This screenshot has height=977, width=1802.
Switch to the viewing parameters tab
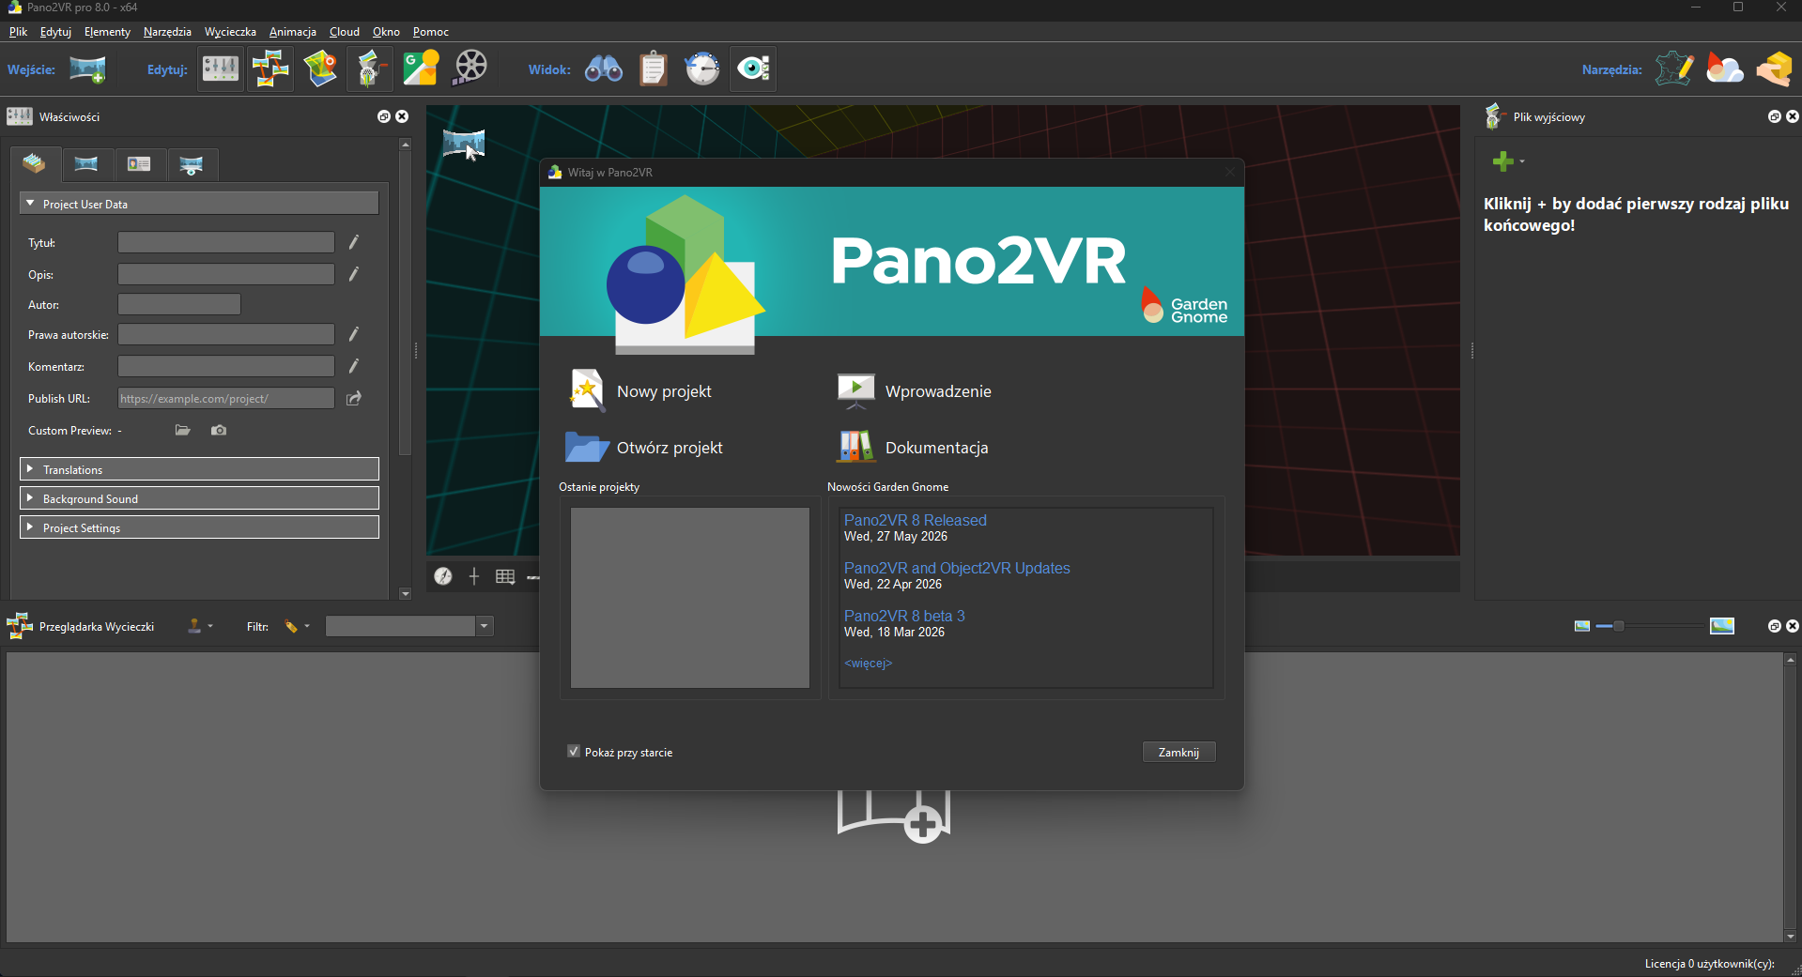click(192, 164)
